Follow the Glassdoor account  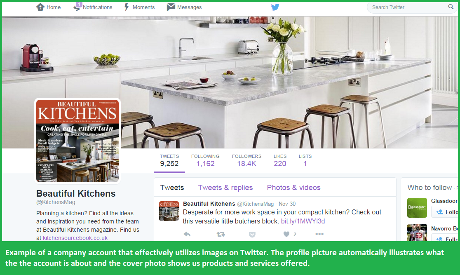445,212
